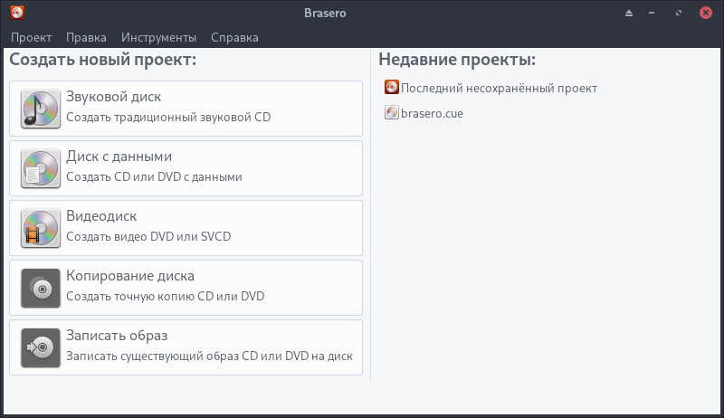
Task: Choose the Видеодиск project option
Action: [186, 228]
